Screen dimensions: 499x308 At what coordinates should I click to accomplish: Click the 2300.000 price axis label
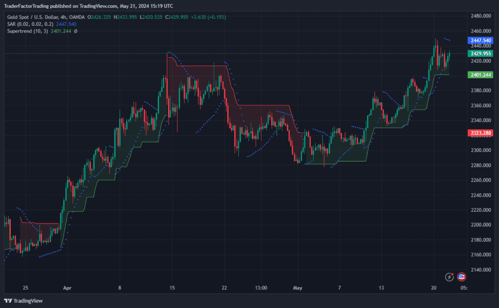pos(481,150)
